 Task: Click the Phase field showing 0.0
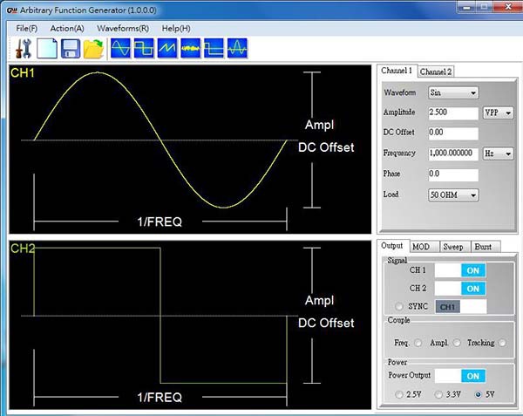[x=453, y=174]
